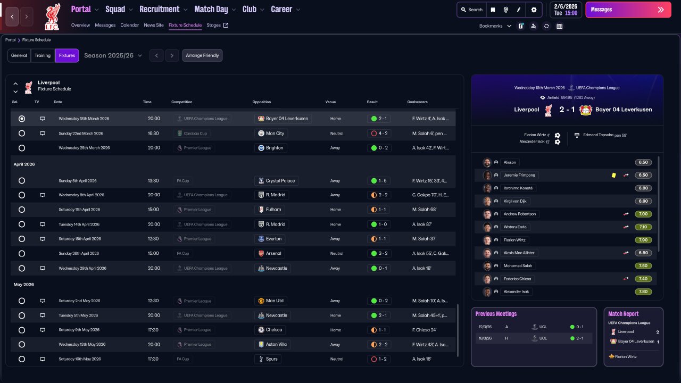Click the substitution arrows icon on Jeremie Frimpong's row
This screenshot has width=681, height=383.
[626, 175]
